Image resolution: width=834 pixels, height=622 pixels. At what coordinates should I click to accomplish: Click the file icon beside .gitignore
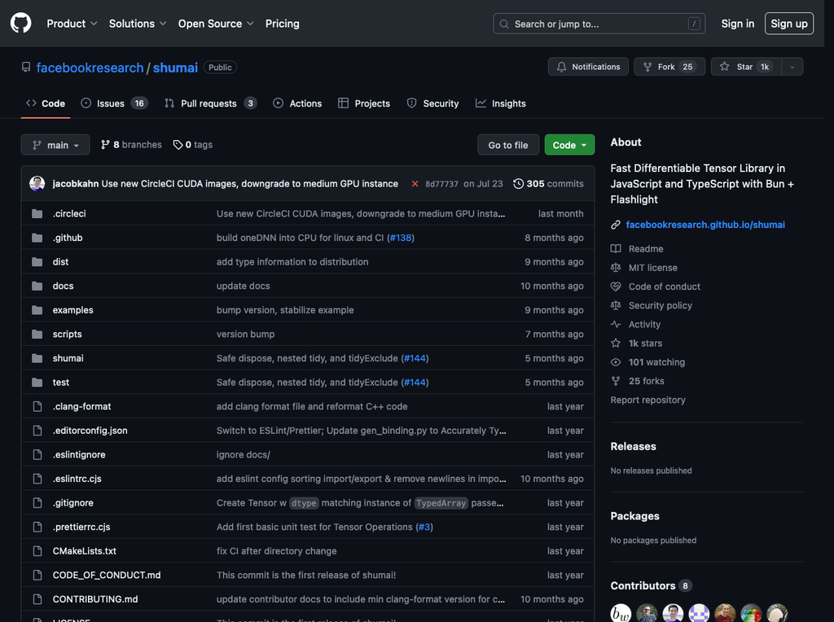tap(37, 503)
